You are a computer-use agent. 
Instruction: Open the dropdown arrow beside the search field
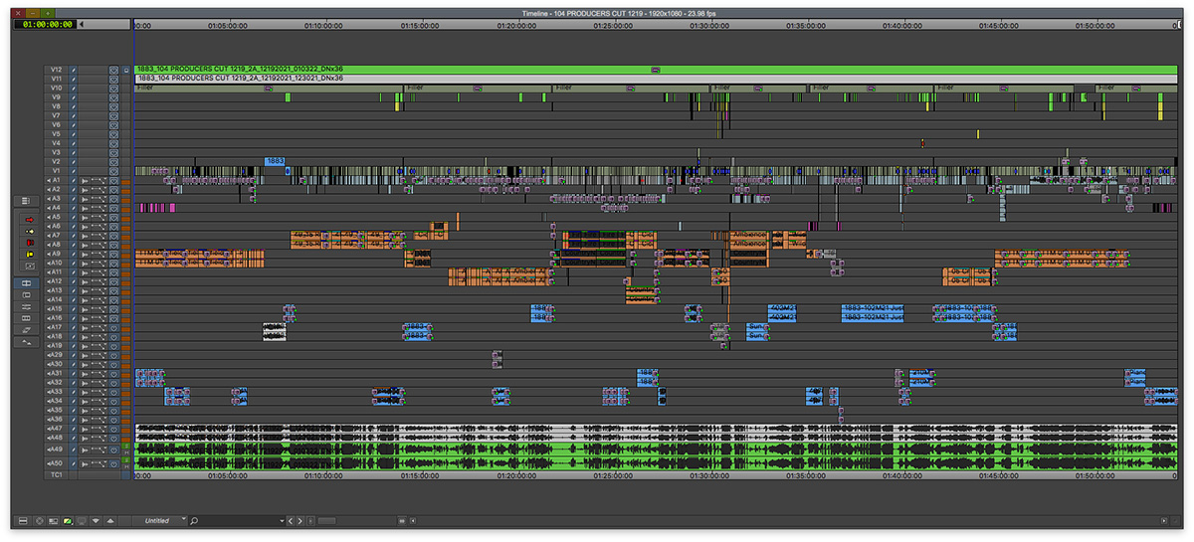coord(282,521)
